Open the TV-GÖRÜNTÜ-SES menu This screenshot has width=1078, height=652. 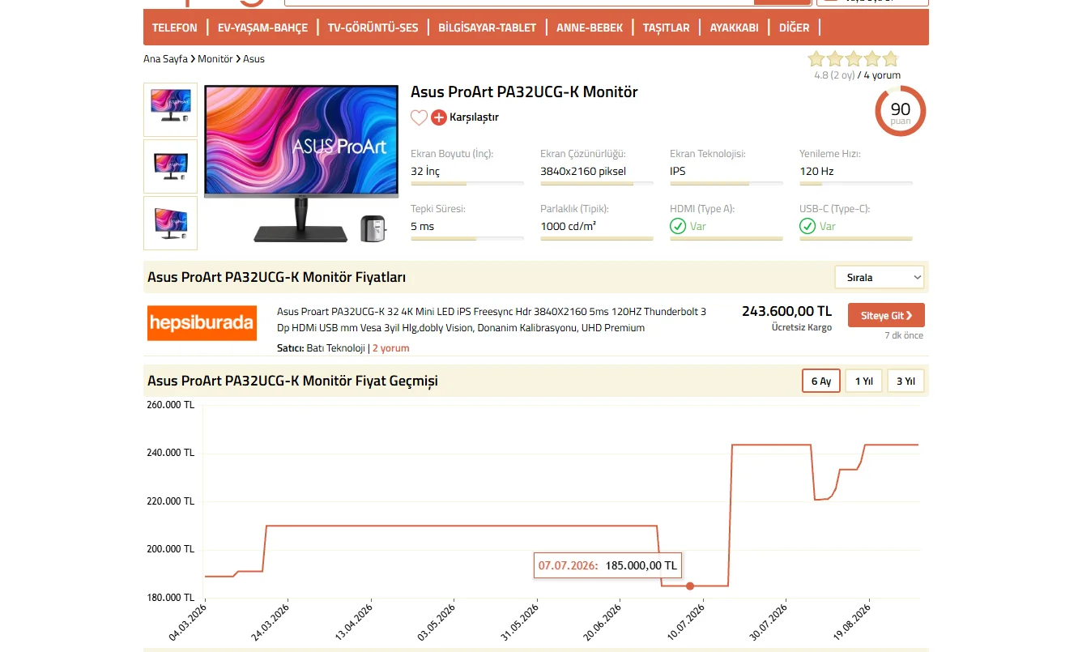coord(373,28)
